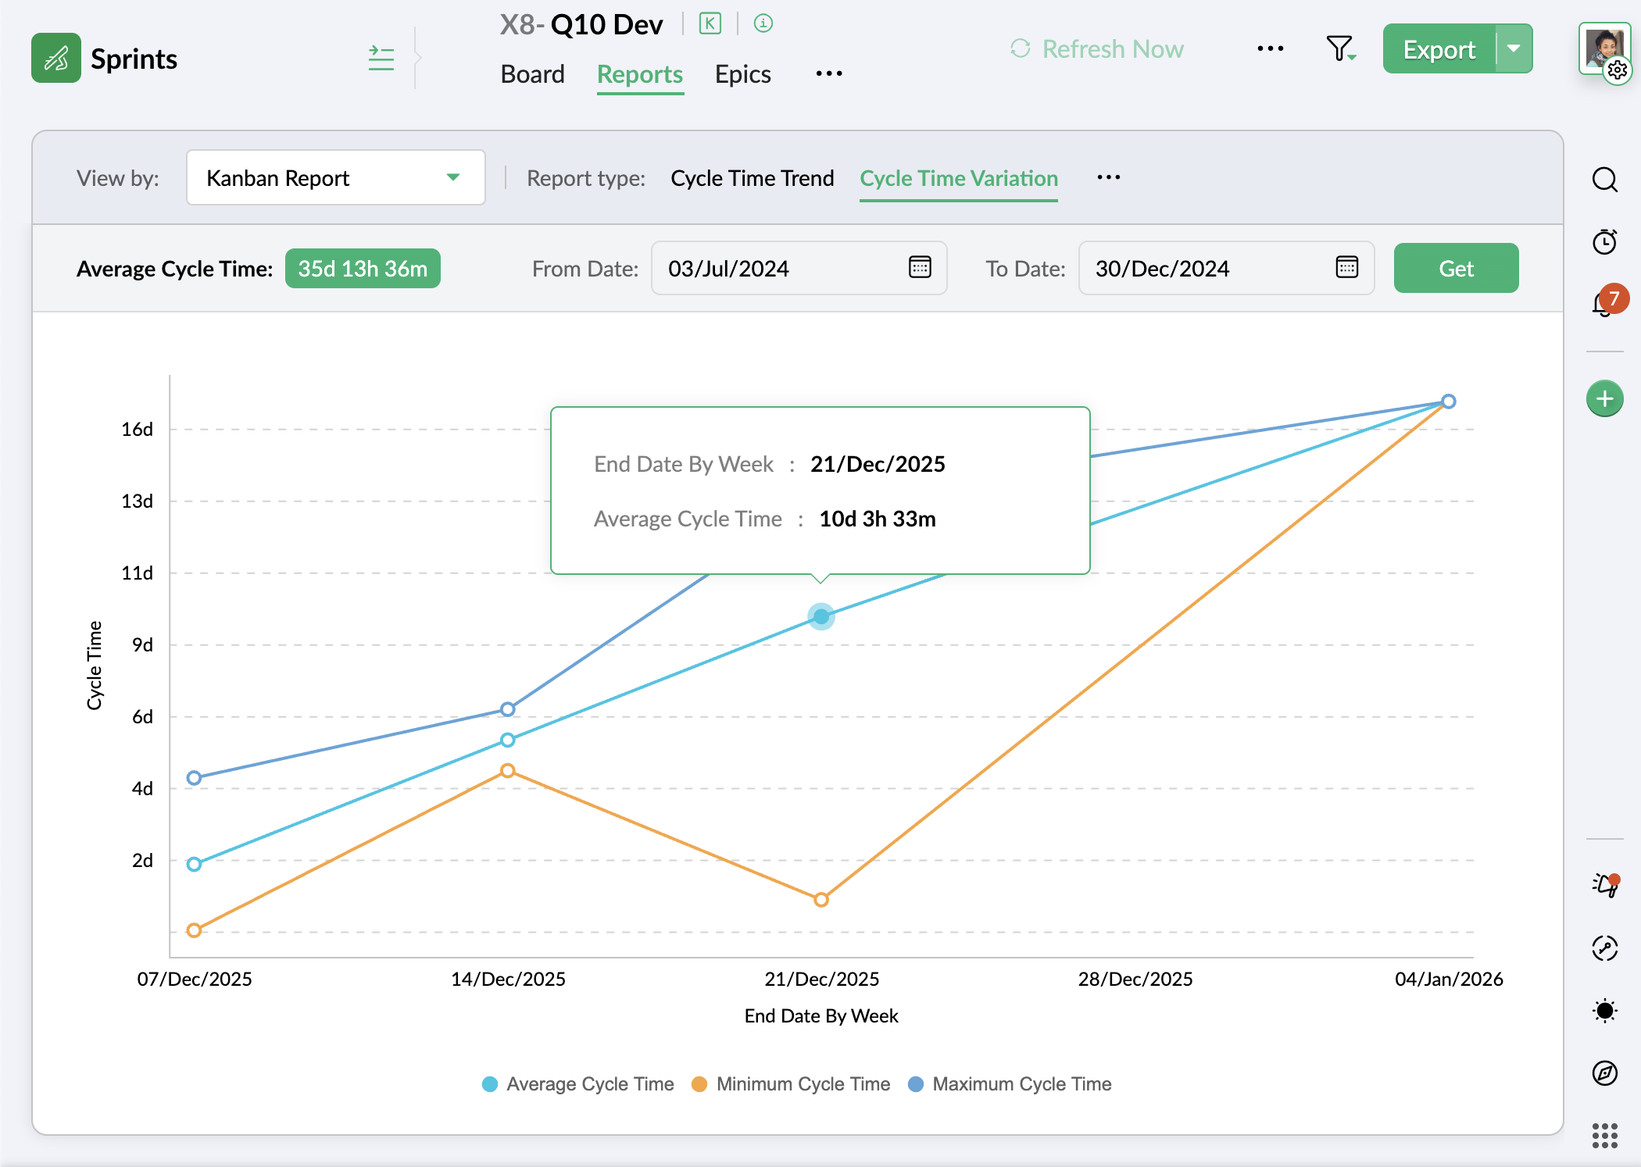The image size is (1641, 1167).
Task: Open the compass explore icon
Action: (1604, 1072)
